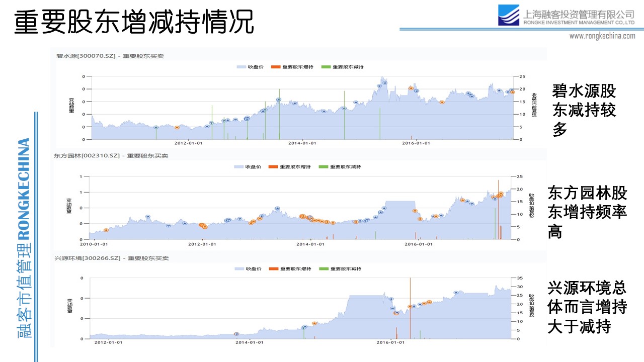Click orange 重要股东增持 swatch in 兴源环境 chart
The height and width of the screenshot is (362, 644).
pos(274,269)
